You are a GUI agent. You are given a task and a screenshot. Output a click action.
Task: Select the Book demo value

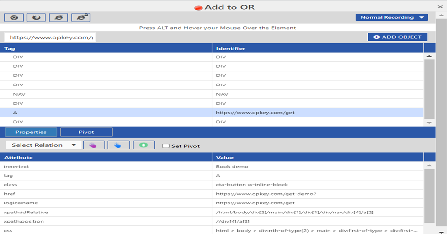(318, 167)
